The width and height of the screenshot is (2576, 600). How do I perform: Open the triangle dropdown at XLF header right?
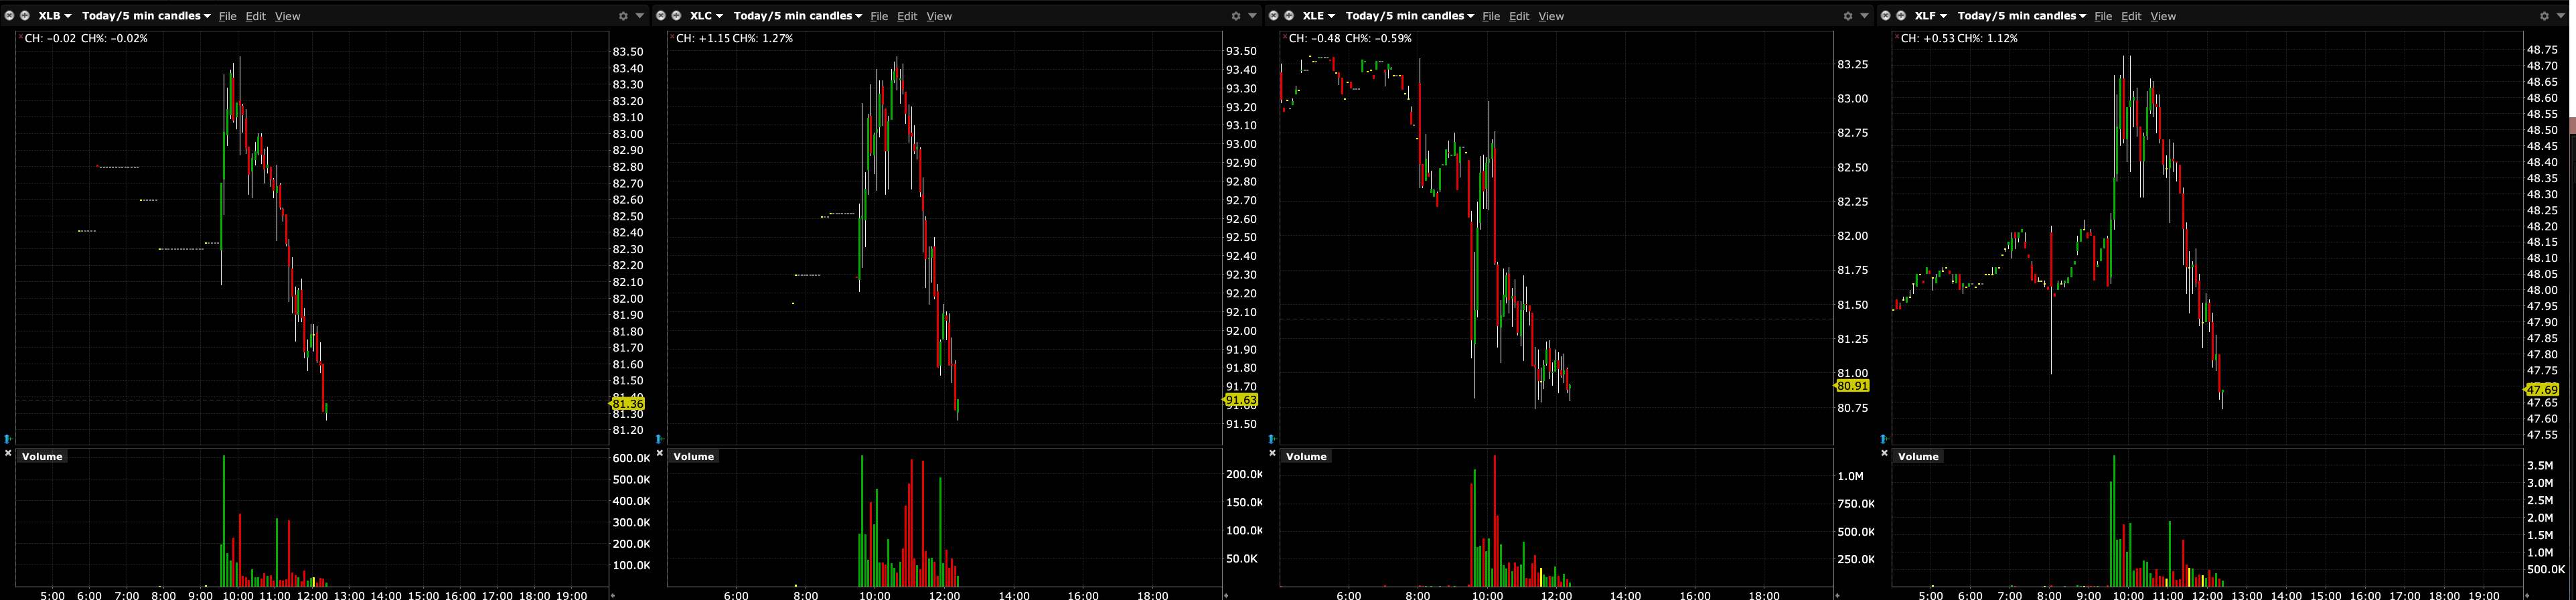[2561, 16]
